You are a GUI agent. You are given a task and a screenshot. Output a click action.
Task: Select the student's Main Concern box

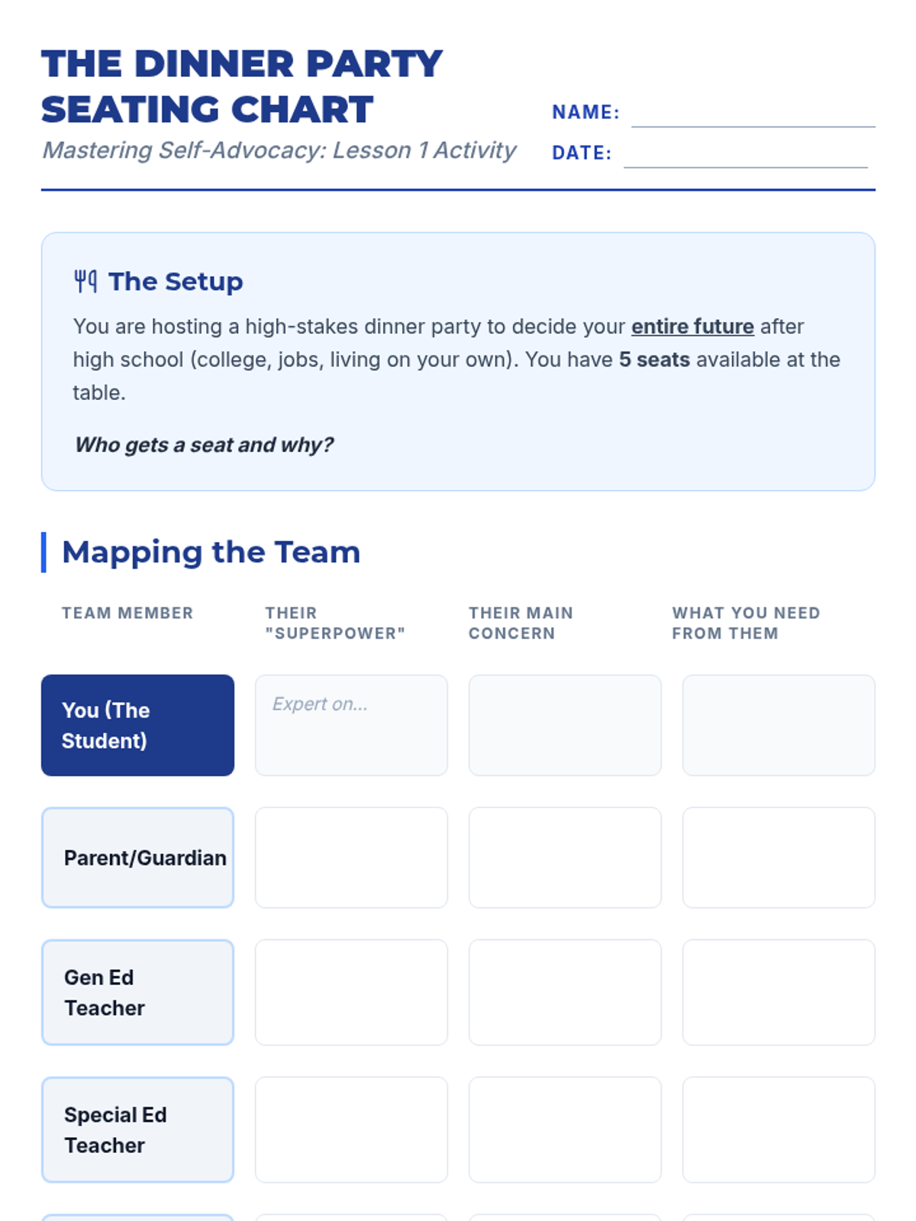pos(565,725)
